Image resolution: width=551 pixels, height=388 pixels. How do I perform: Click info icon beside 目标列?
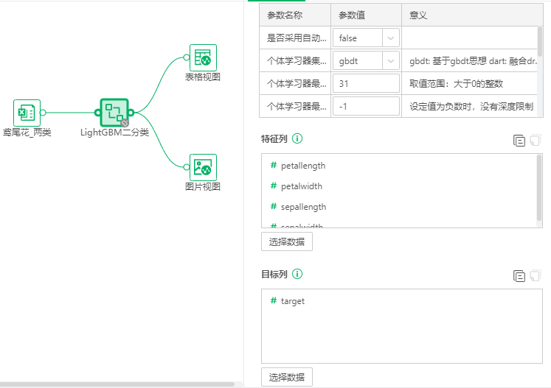click(x=297, y=274)
